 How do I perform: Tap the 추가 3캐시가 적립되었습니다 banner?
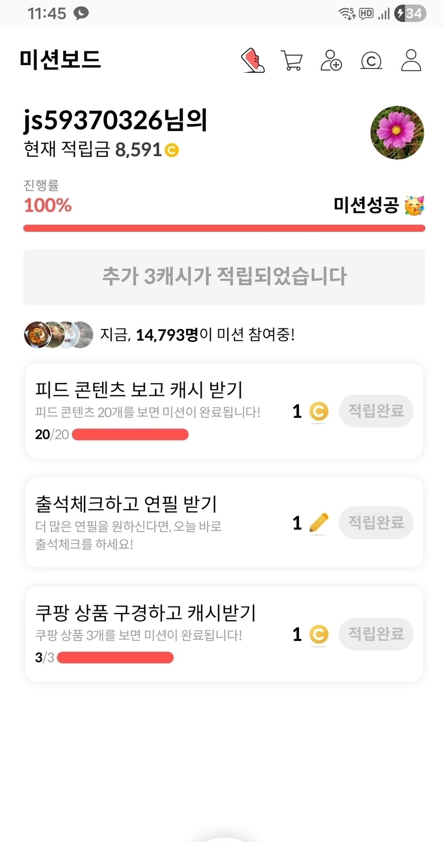point(224,277)
